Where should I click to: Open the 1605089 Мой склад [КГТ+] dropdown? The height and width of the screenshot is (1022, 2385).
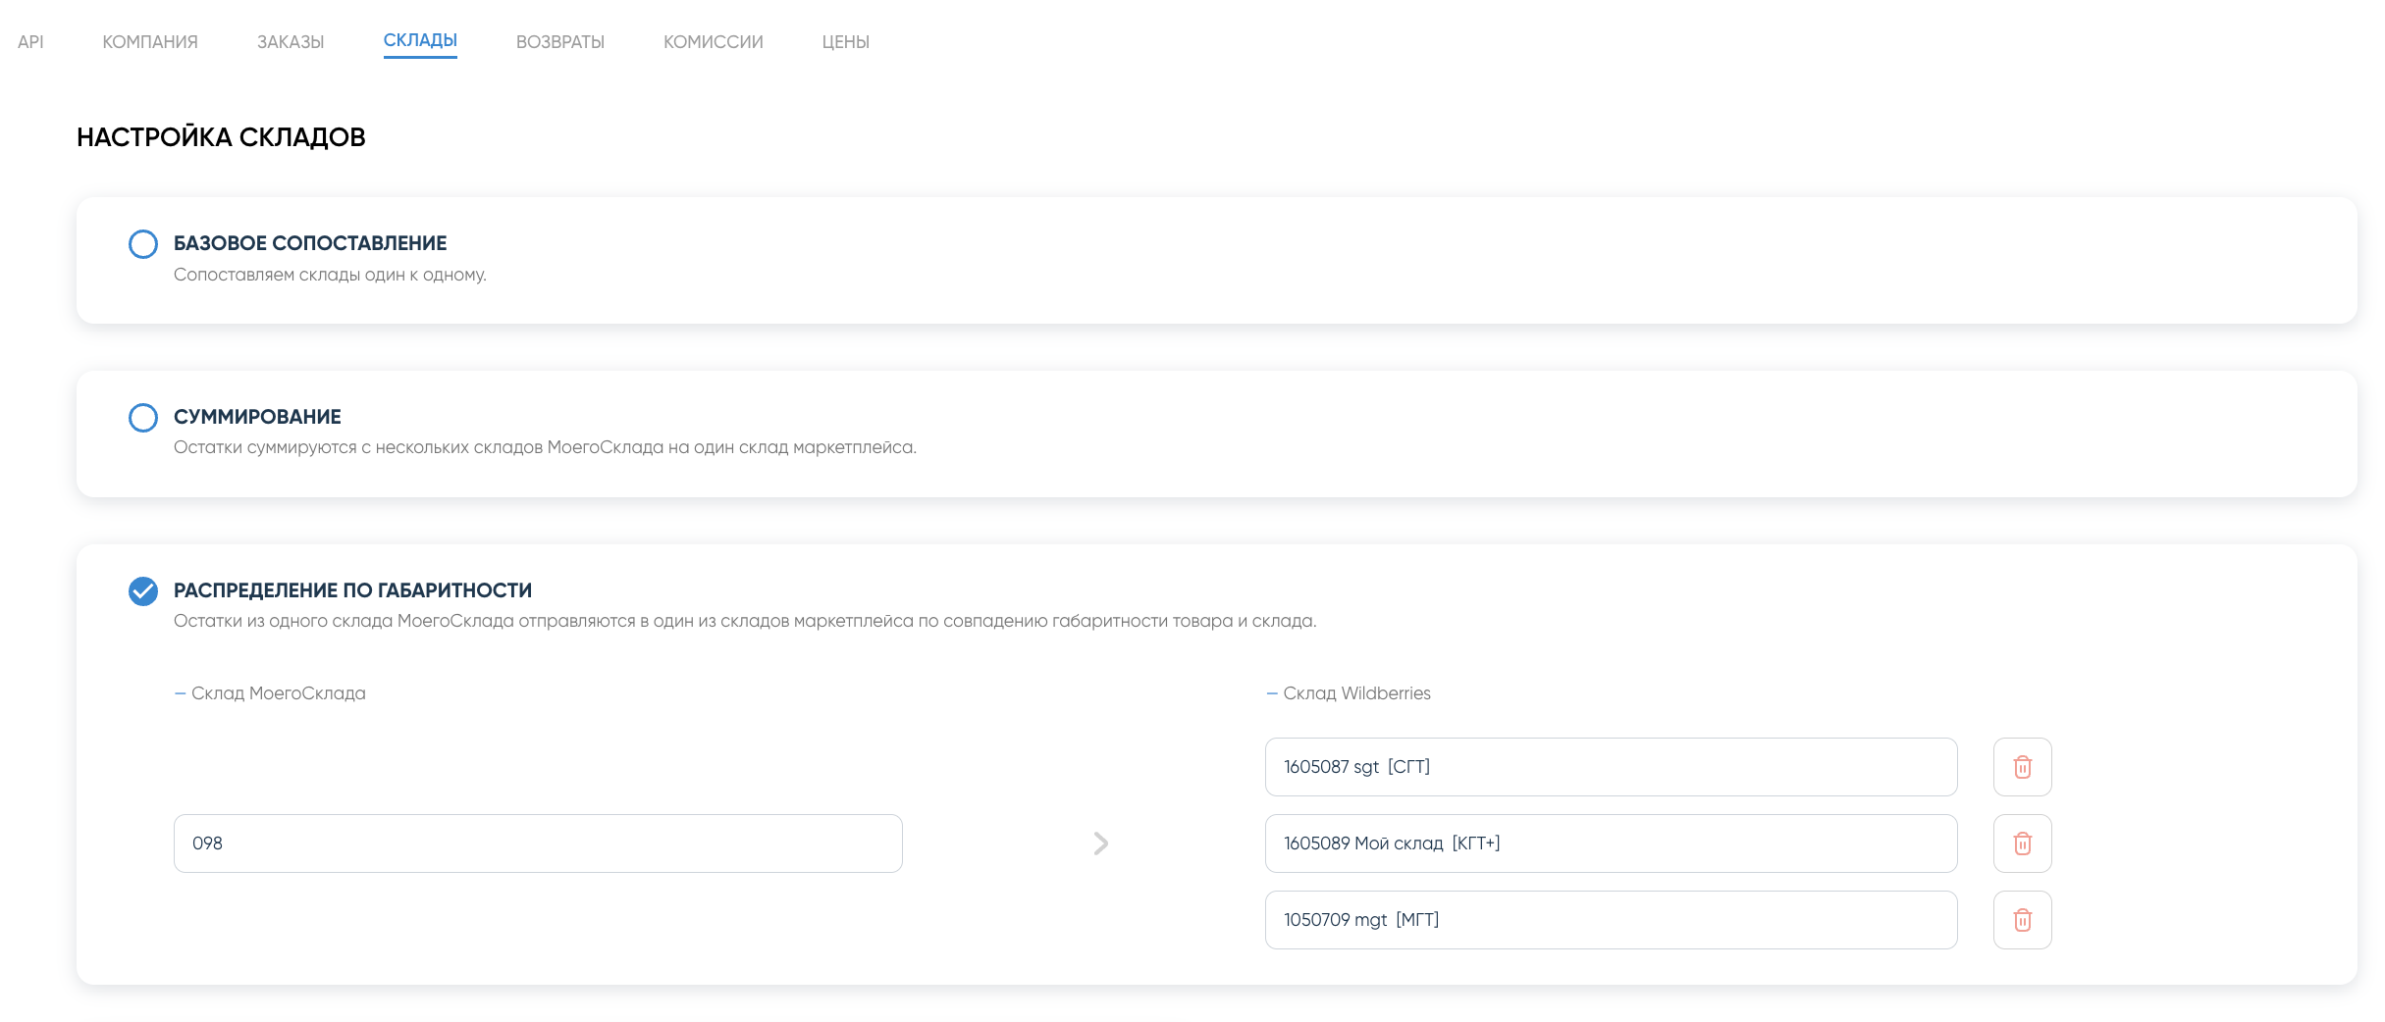pyautogui.click(x=1611, y=843)
